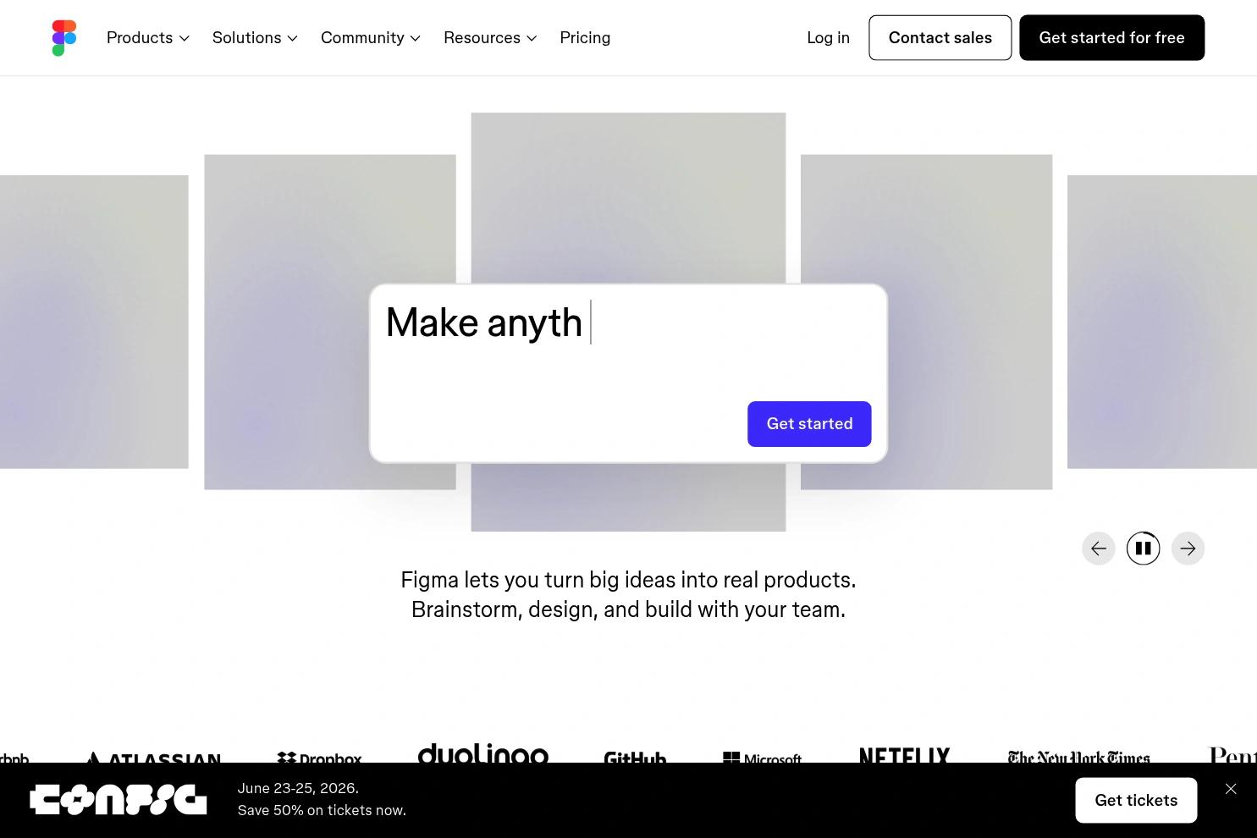The width and height of the screenshot is (1257, 838).
Task: Open the Resources navigation menu
Action: [x=489, y=38]
